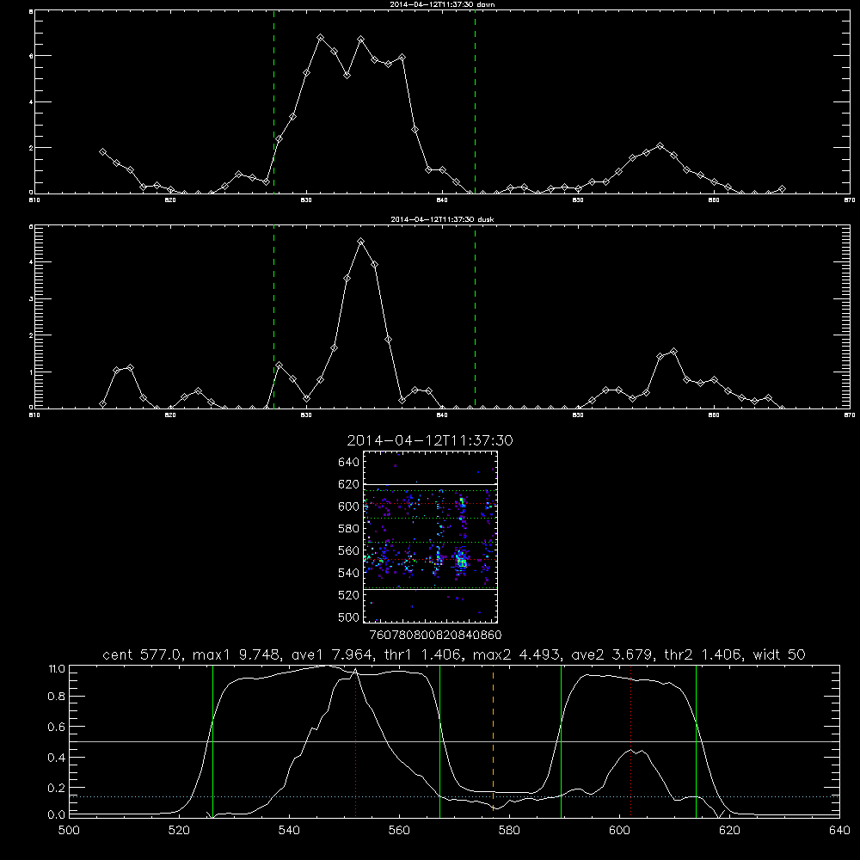Click the highest diamond marker in dawn plot

point(320,37)
